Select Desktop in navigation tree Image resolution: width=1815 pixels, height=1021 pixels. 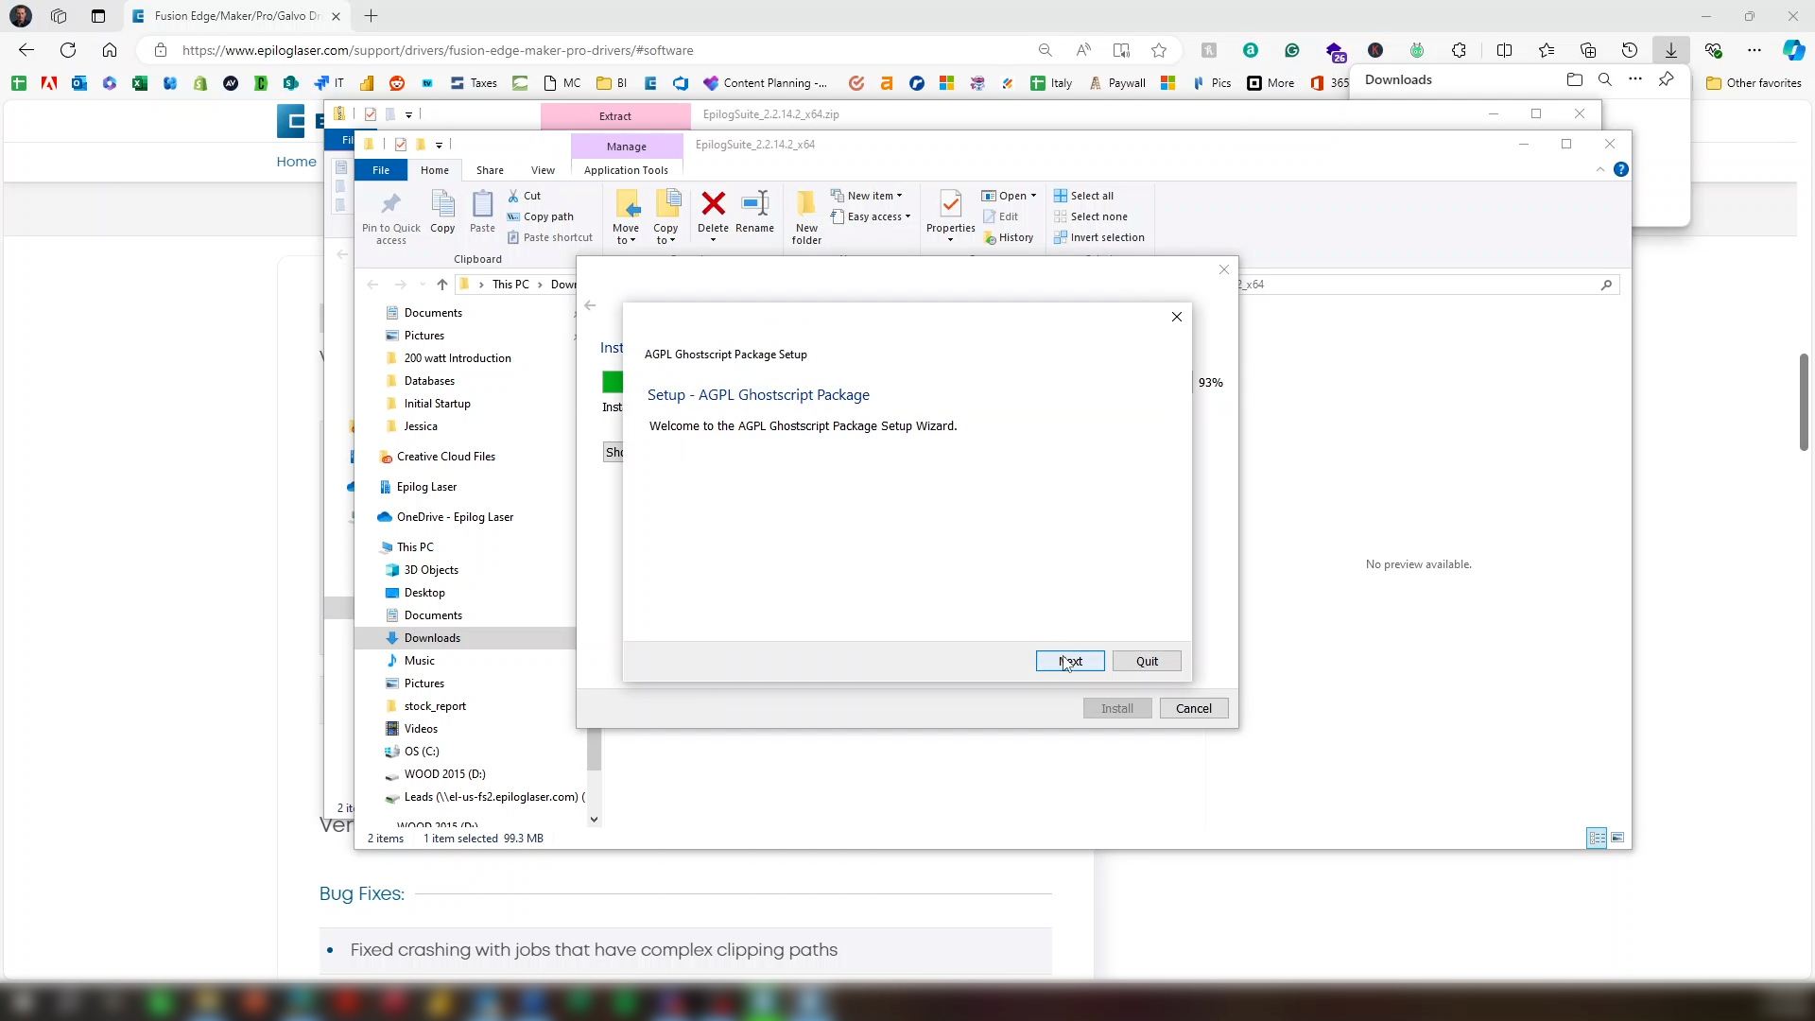pos(424,593)
